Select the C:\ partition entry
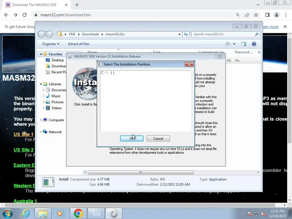The height and width of the screenshot is (219, 292). 108,73
